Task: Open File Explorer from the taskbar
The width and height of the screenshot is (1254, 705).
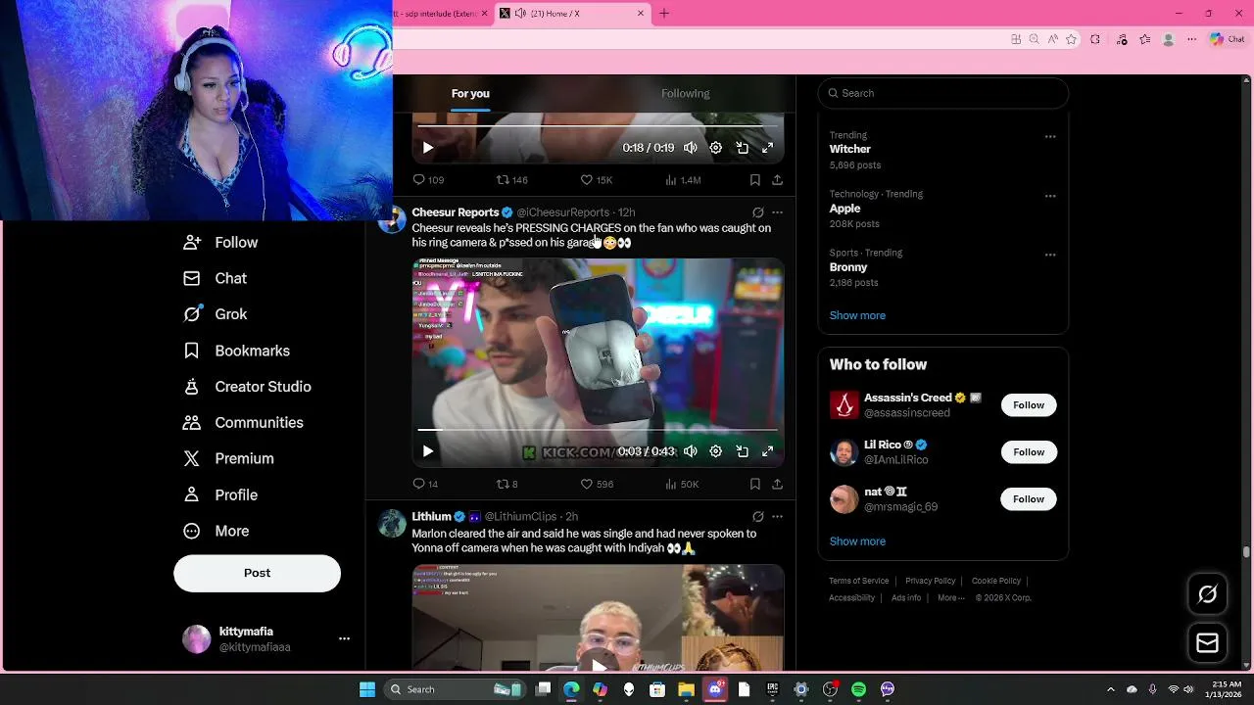Action: coord(686,689)
